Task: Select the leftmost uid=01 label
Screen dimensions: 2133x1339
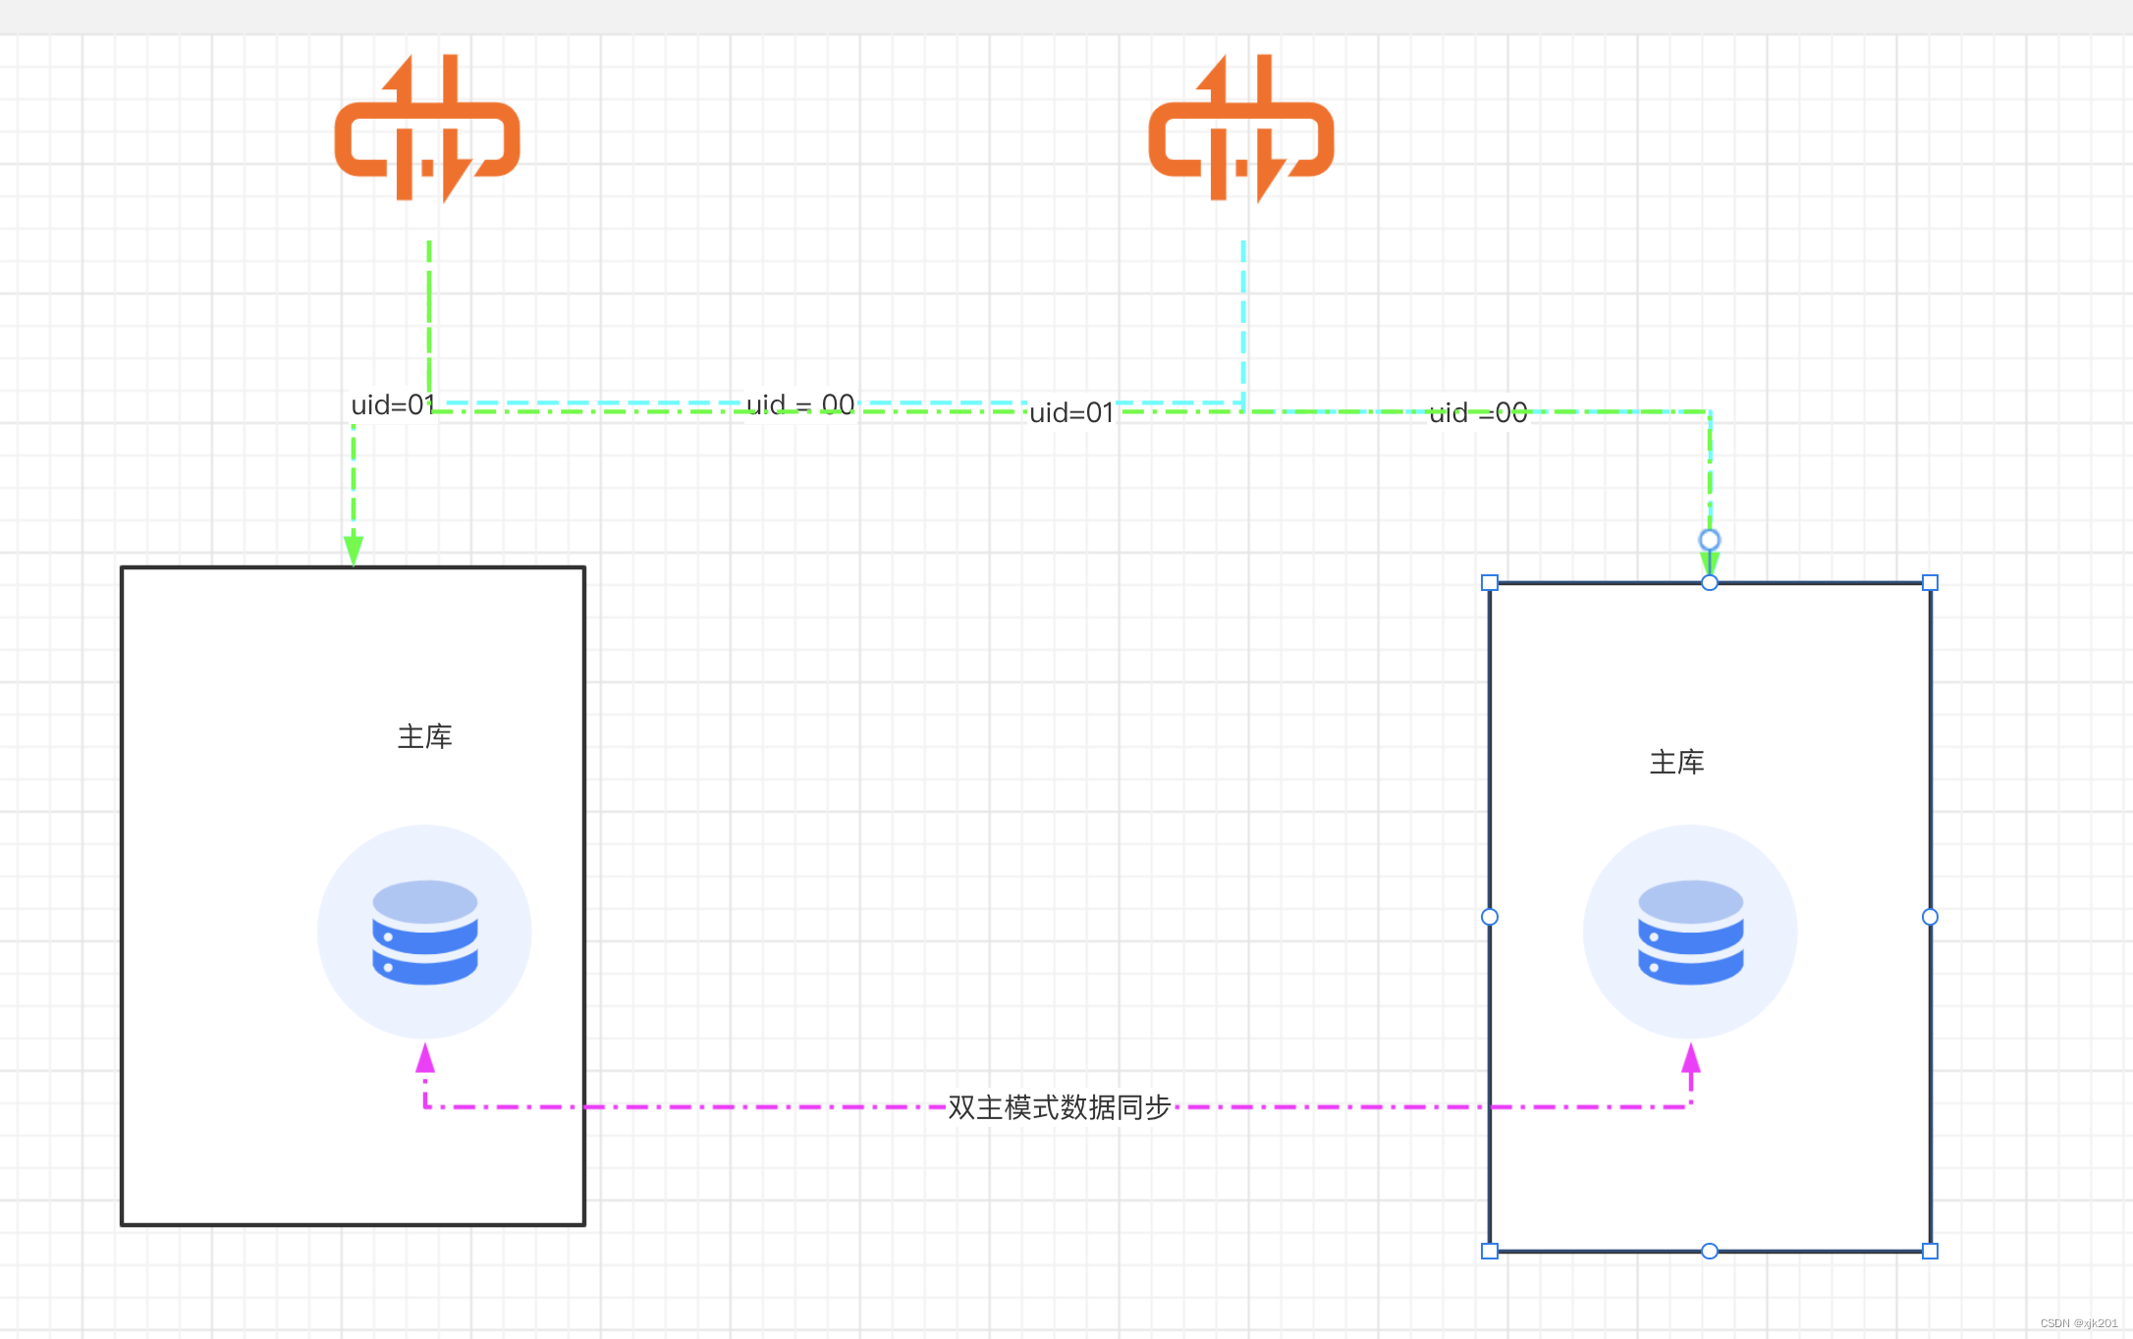Action: point(392,404)
